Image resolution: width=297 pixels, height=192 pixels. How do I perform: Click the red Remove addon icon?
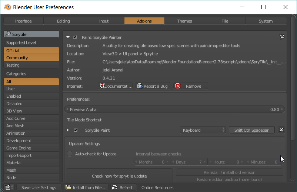click(x=178, y=86)
